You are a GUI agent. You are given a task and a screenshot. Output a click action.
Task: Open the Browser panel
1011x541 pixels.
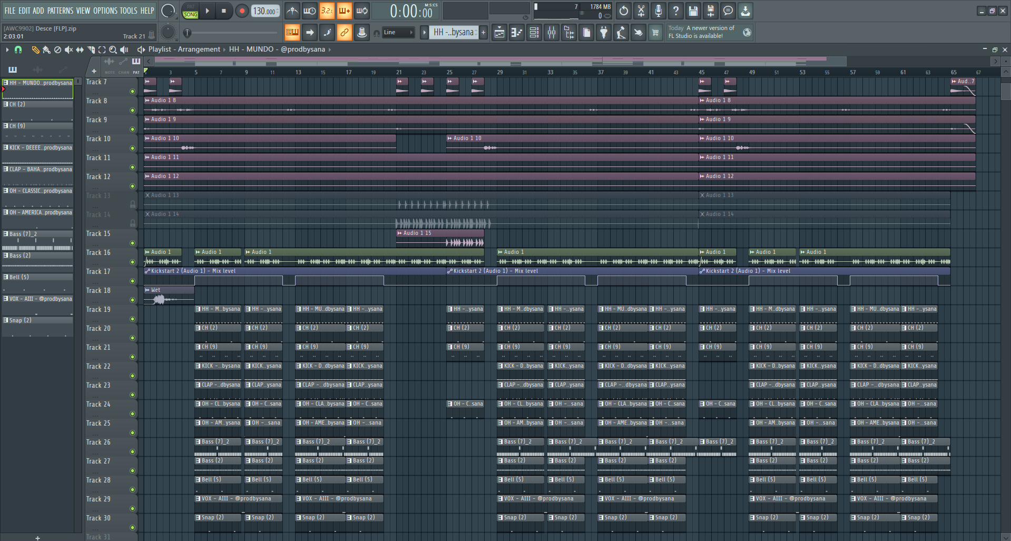[x=569, y=33]
